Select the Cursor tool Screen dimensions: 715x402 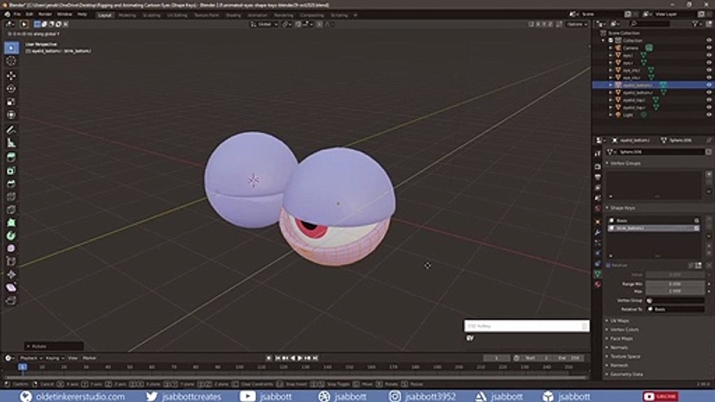[11, 60]
